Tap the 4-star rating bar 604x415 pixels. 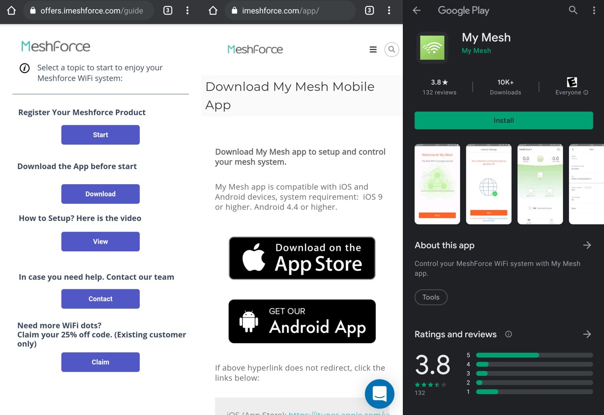pyautogui.click(x=535, y=364)
